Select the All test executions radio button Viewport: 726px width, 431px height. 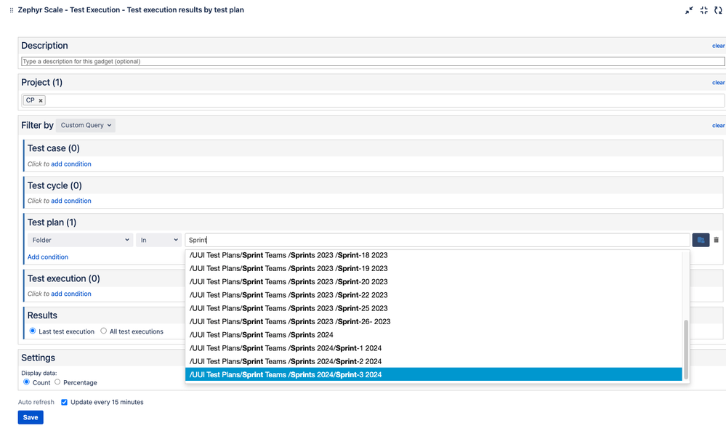(104, 331)
